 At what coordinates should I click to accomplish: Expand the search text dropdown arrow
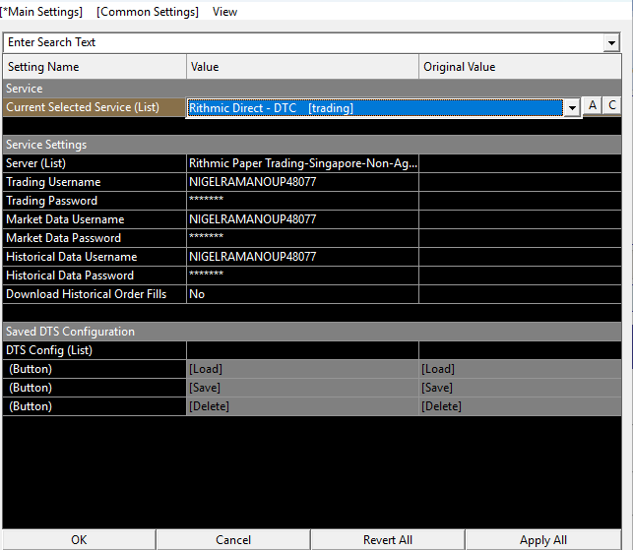pyautogui.click(x=611, y=42)
